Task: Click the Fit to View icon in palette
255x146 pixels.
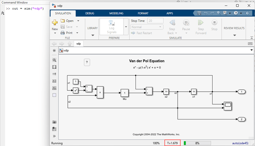Action: 54,67
